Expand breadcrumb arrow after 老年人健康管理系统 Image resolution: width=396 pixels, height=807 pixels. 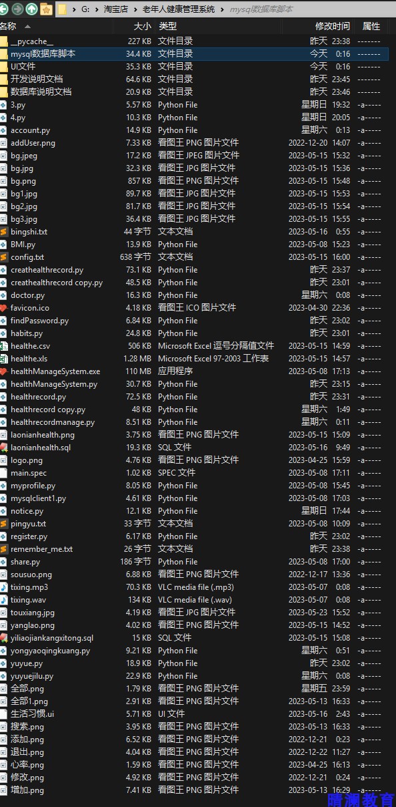tap(223, 9)
